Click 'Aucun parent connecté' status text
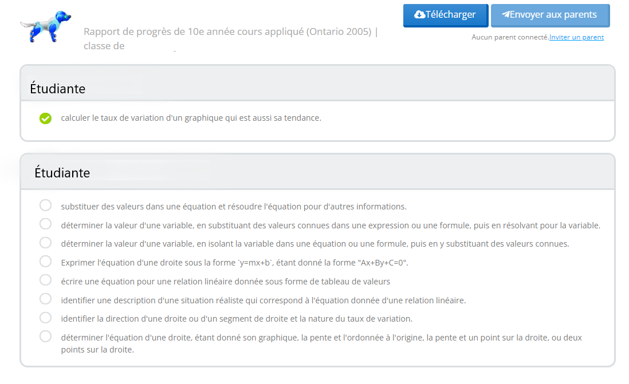 pos(510,37)
